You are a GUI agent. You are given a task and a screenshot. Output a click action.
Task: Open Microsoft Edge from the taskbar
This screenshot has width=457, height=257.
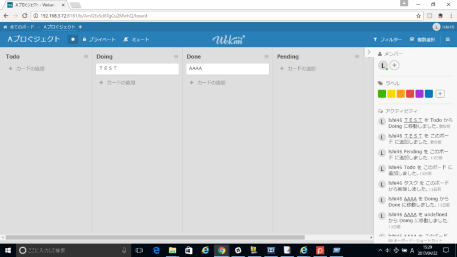pyautogui.click(x=156, y=250)
